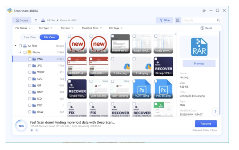Click the BMP folder icon
239x150 pixels.
pyautogui.click(x=34, y=92)
